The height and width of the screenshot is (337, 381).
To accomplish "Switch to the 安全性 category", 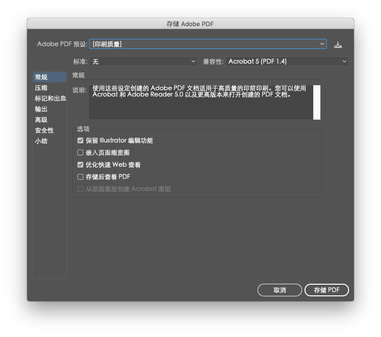I will click(x=49, y=130).
